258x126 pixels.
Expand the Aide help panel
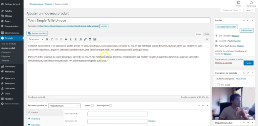pos(250,10)
